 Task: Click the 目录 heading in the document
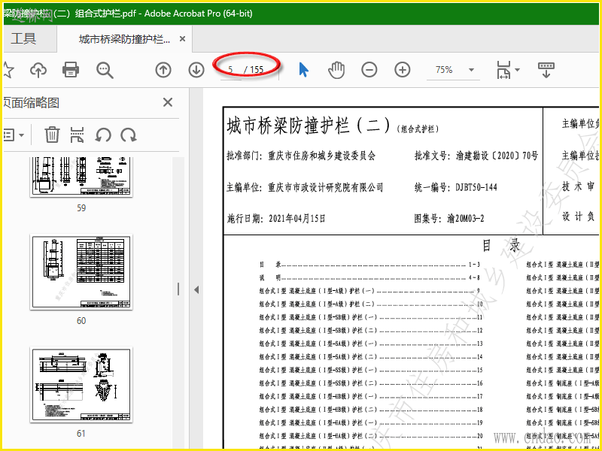click(501, 246)
